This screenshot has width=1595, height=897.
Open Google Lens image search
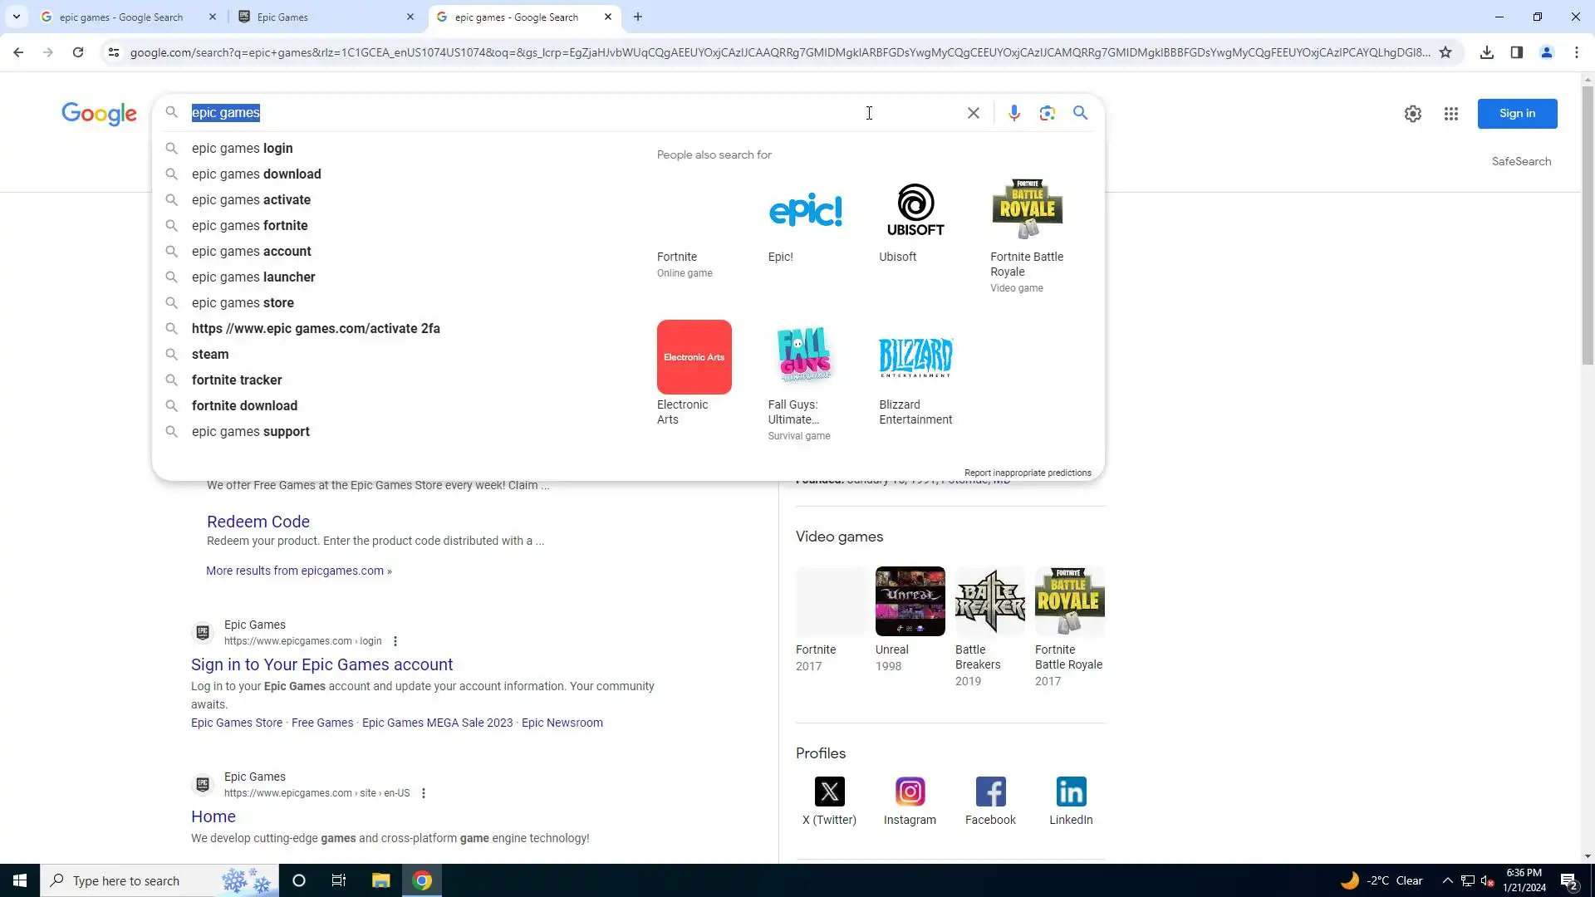click(x=1047, y=113)
